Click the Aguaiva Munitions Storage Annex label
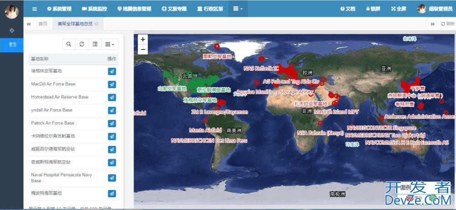The height and width of the screenshot is (210, 456). [274, 92]
